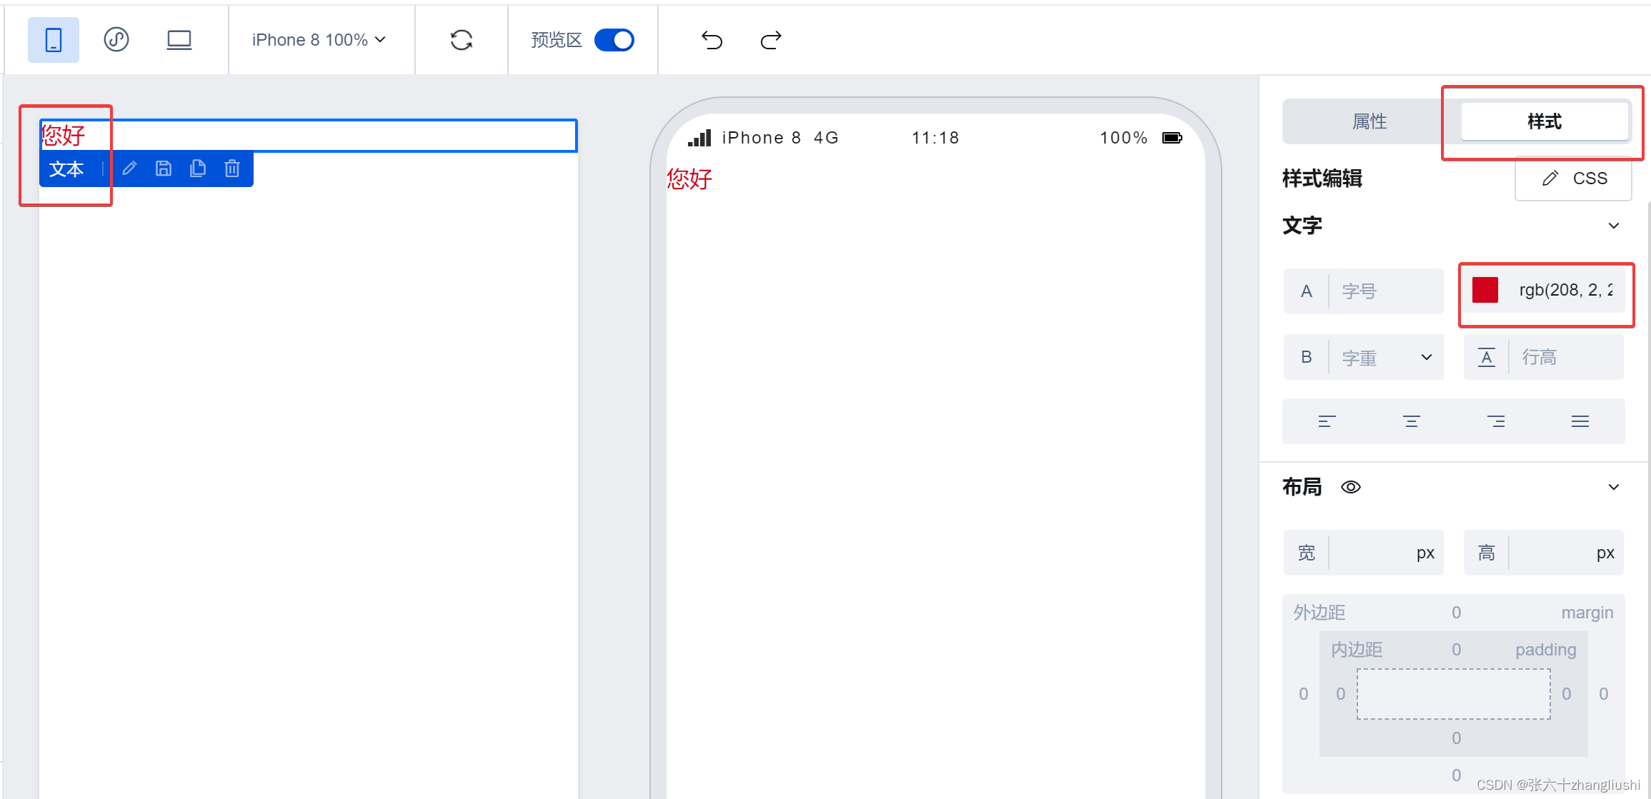The height and width of the screenshot is (799, 1651).
Task: Switch to desktop laptop view icon
Action: point(179,40)
